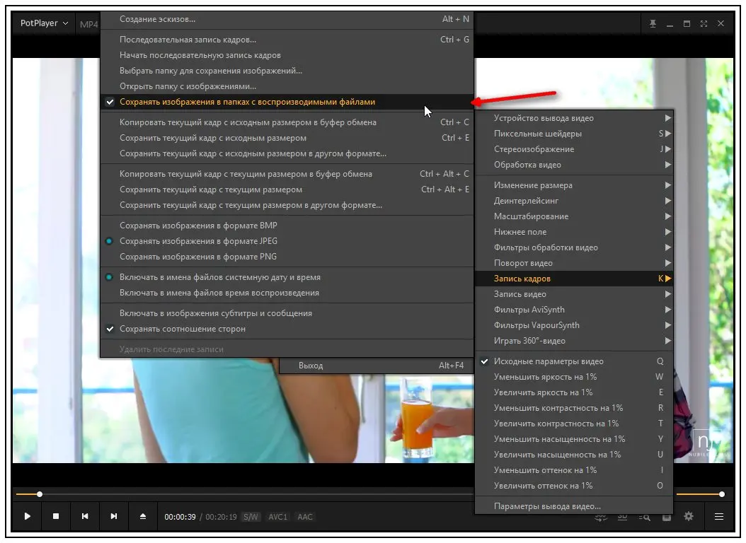Switch the player to fullscreen mode
The height and width of the screenshot is (543, 746).
point(704,24)
